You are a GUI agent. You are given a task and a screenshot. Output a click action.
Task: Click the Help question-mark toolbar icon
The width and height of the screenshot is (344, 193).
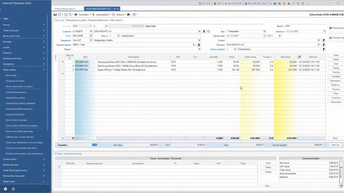pyautogui.click(x=134, y=14)
